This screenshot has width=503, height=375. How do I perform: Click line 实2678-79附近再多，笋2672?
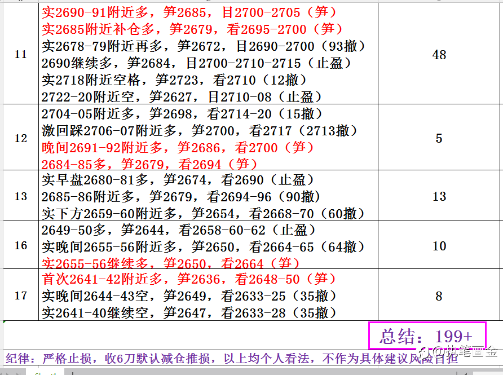[203, 46]
